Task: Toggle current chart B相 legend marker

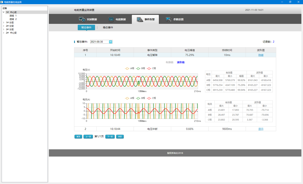Action: (138, 98)
